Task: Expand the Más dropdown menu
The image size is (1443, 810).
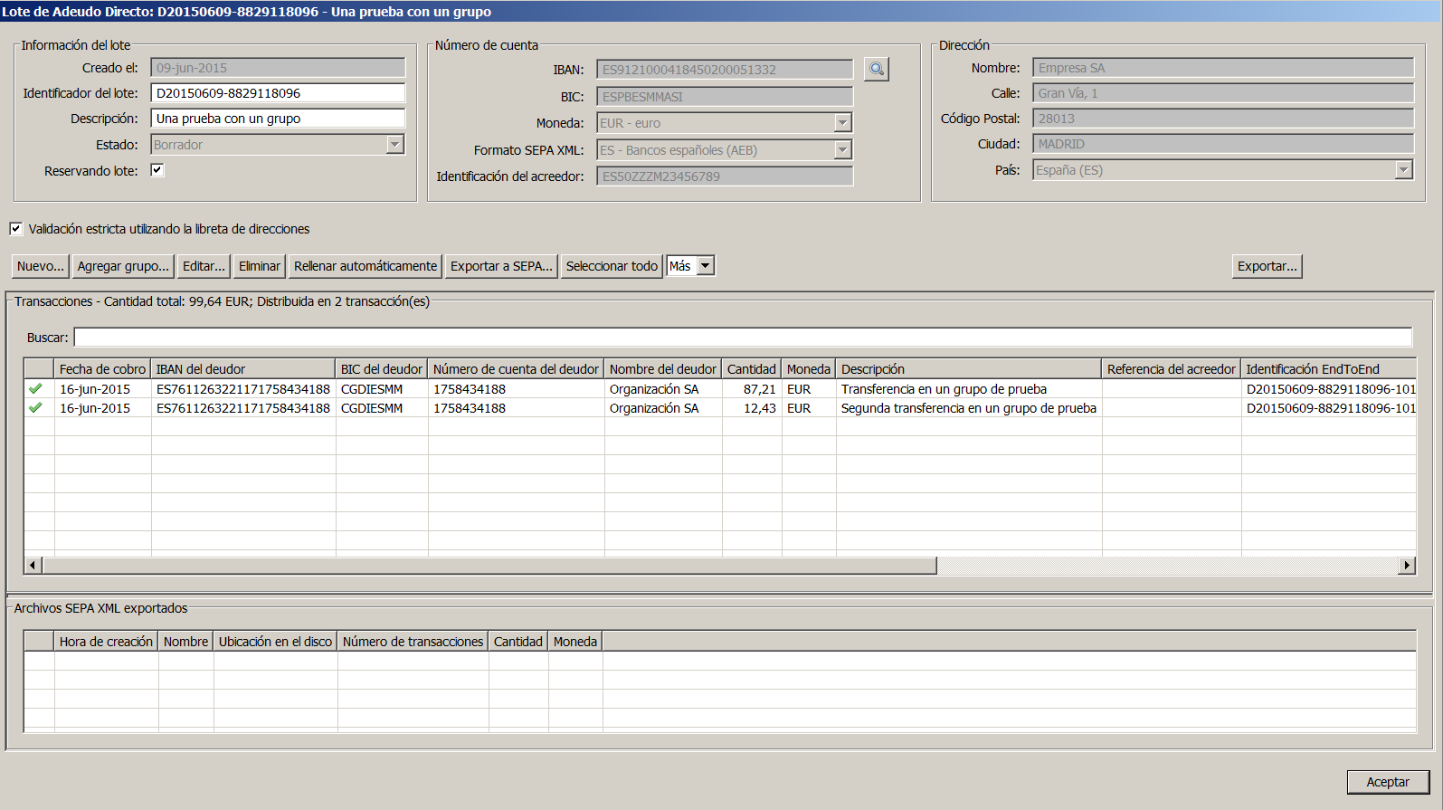Action: pos(706,266)
